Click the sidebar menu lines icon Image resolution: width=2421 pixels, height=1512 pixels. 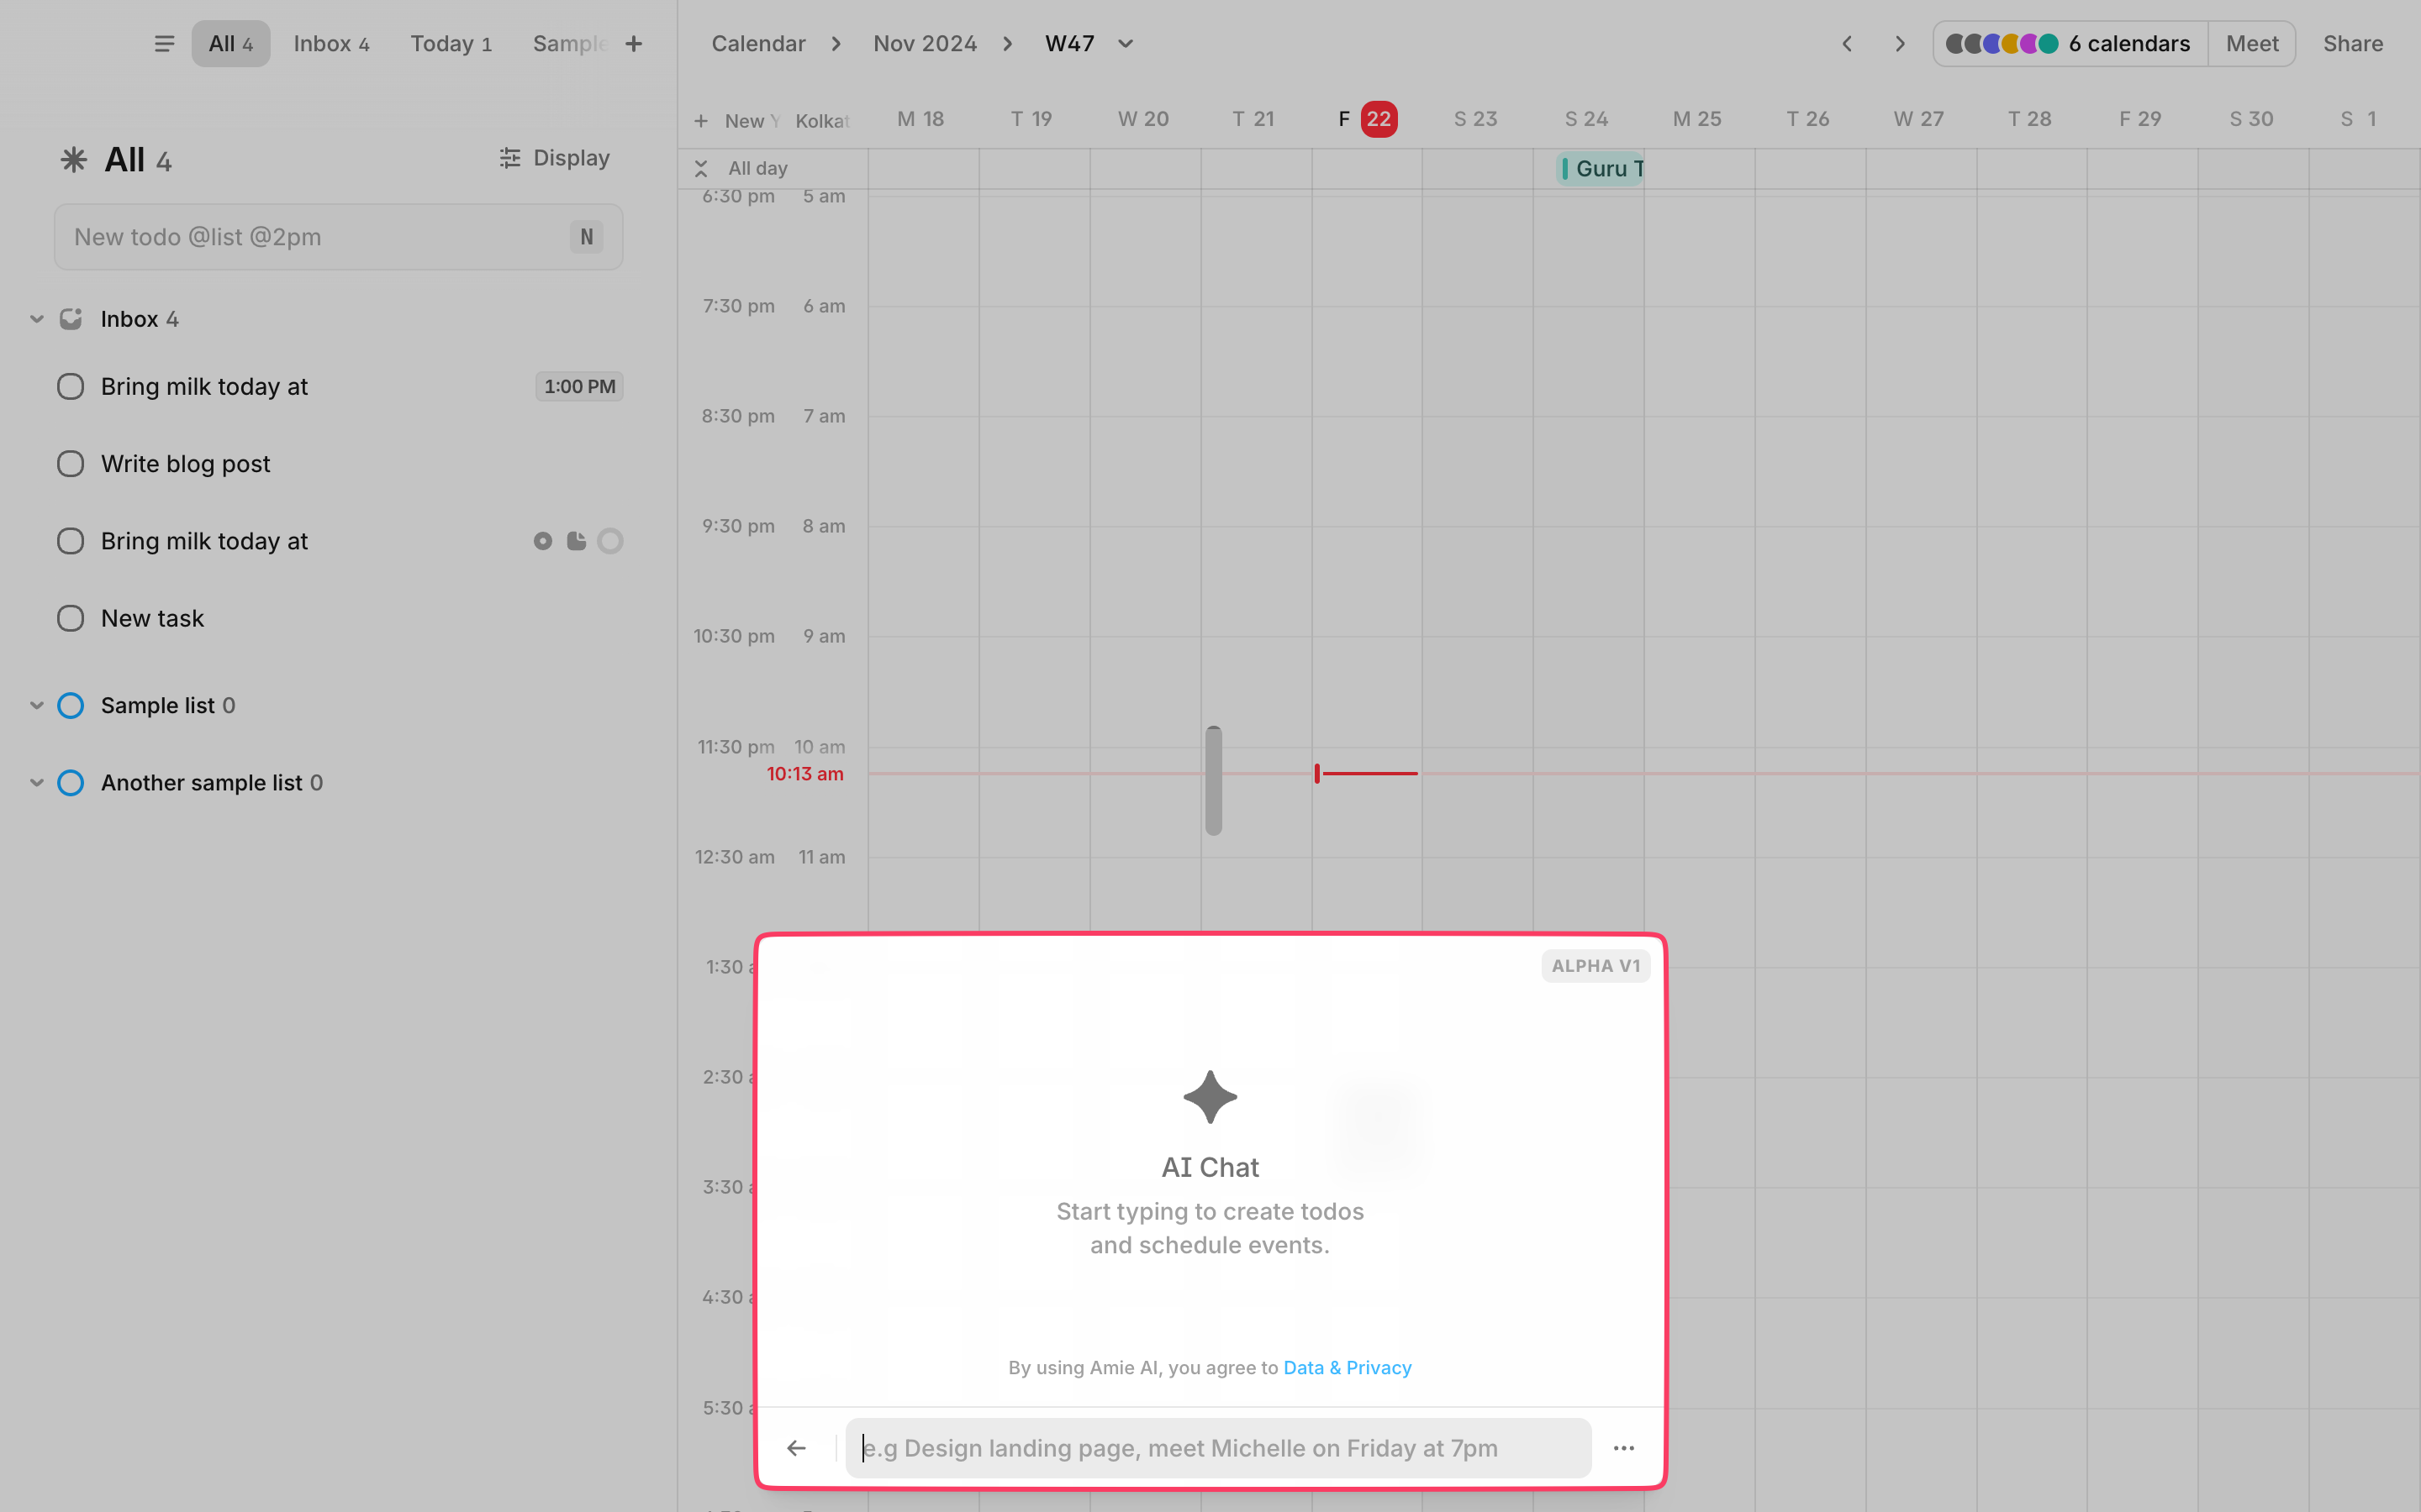pyautogui.click(x=164, y=44)
